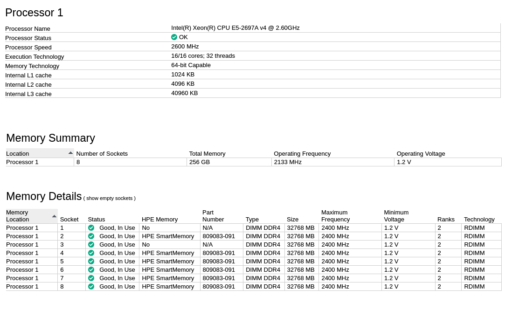Click the status check icon for socket 2
Viewport: 512px width, 310px height.
[x=91, y=236]
